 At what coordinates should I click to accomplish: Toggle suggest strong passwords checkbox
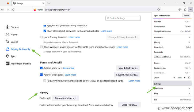(x=45, y=26)
